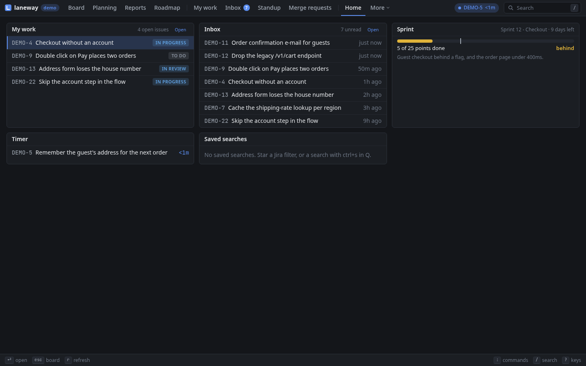Image resolution: width=586 pixels, height=366 pixels.
Task: Click the <1m elapsed time in Timer panel
Action: (184, 152)
